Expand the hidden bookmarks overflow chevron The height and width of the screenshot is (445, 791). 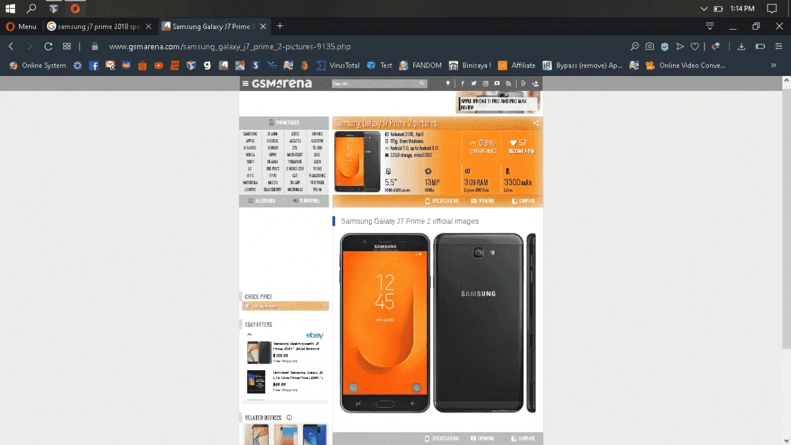[x=773, y=66]
